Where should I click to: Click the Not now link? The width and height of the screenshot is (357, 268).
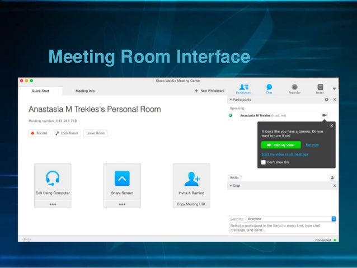[312, 145]
